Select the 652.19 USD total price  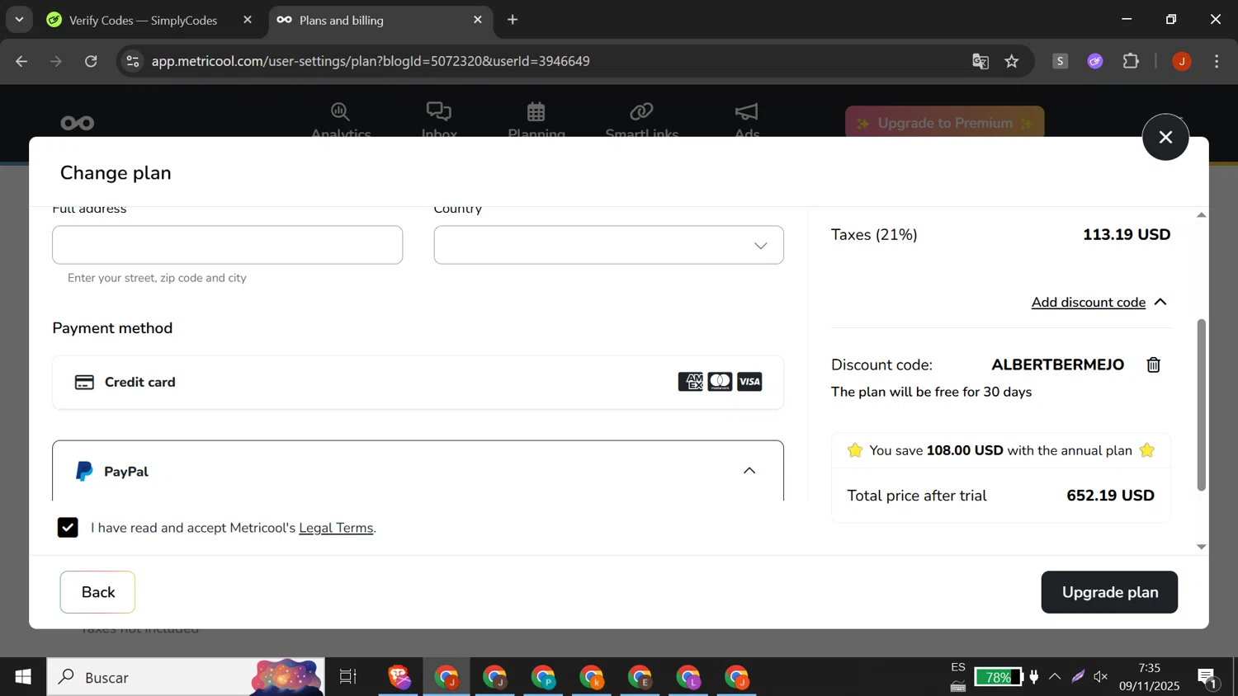pos(1110,496)
